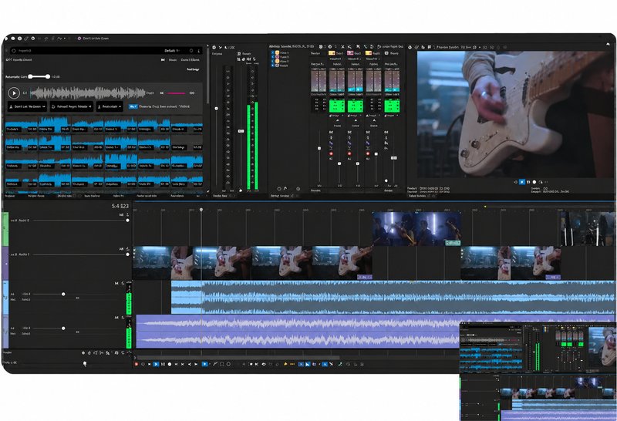Open the Default preset dropdown in the search bar
The height and width of the screenshot is (421, 617).
tap(172, 51)
